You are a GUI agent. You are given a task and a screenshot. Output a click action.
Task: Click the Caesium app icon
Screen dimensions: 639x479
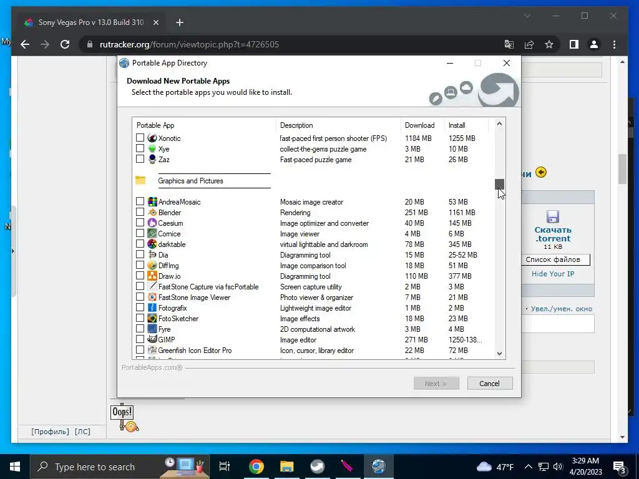152,223
